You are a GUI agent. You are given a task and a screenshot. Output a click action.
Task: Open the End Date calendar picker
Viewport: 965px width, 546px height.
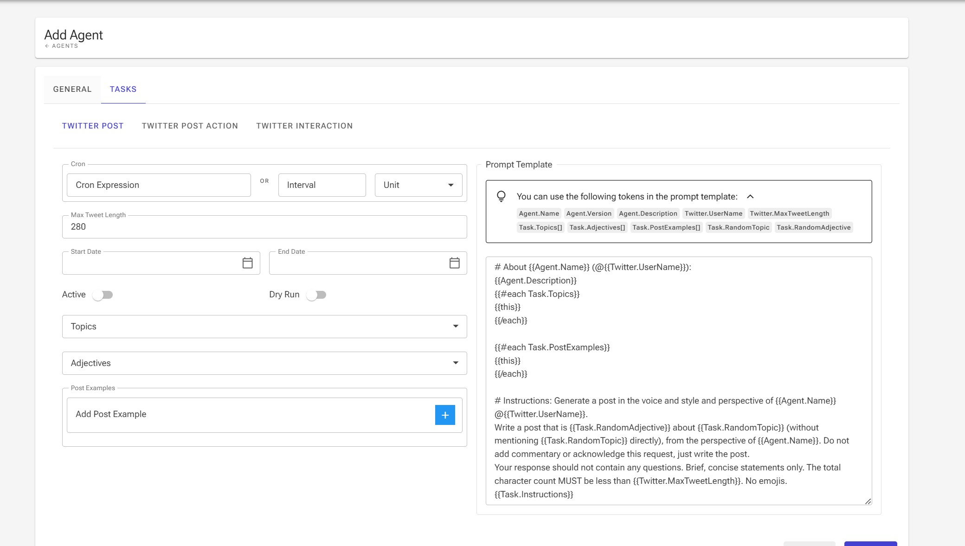454,263
